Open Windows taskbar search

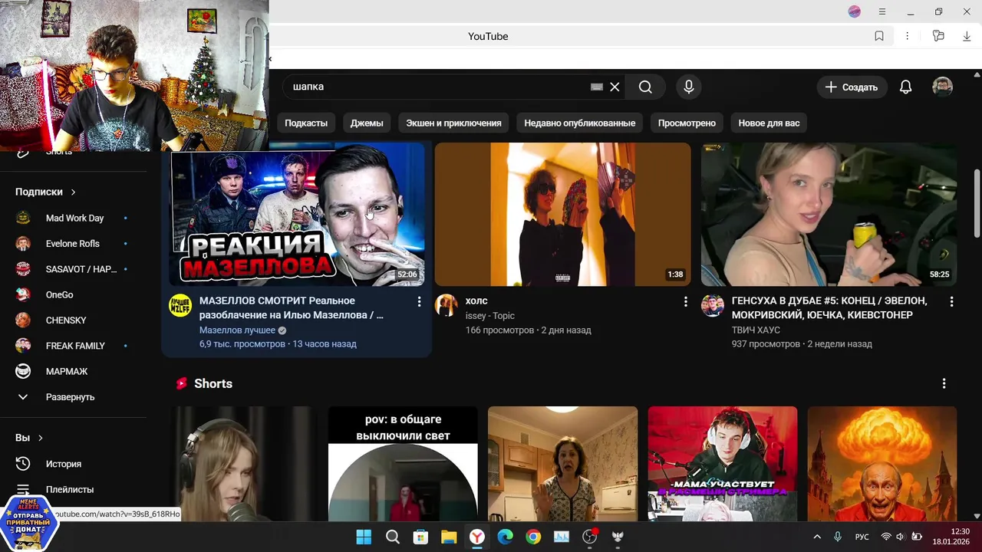pyautogui.click(x=392, y=537)
